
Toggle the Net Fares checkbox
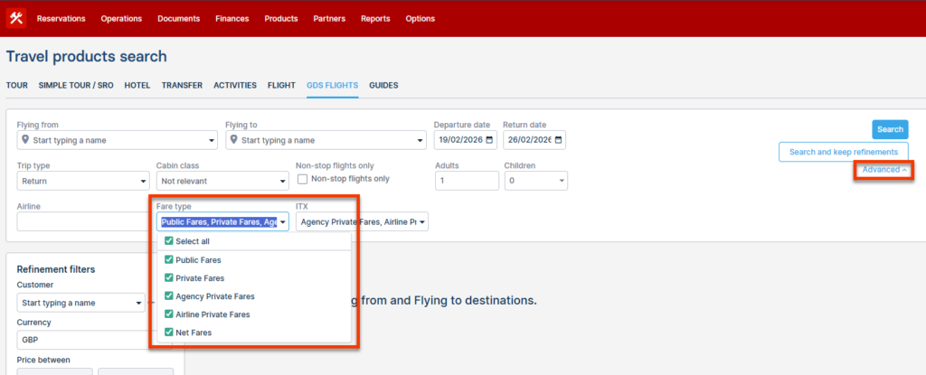(169, 333)
